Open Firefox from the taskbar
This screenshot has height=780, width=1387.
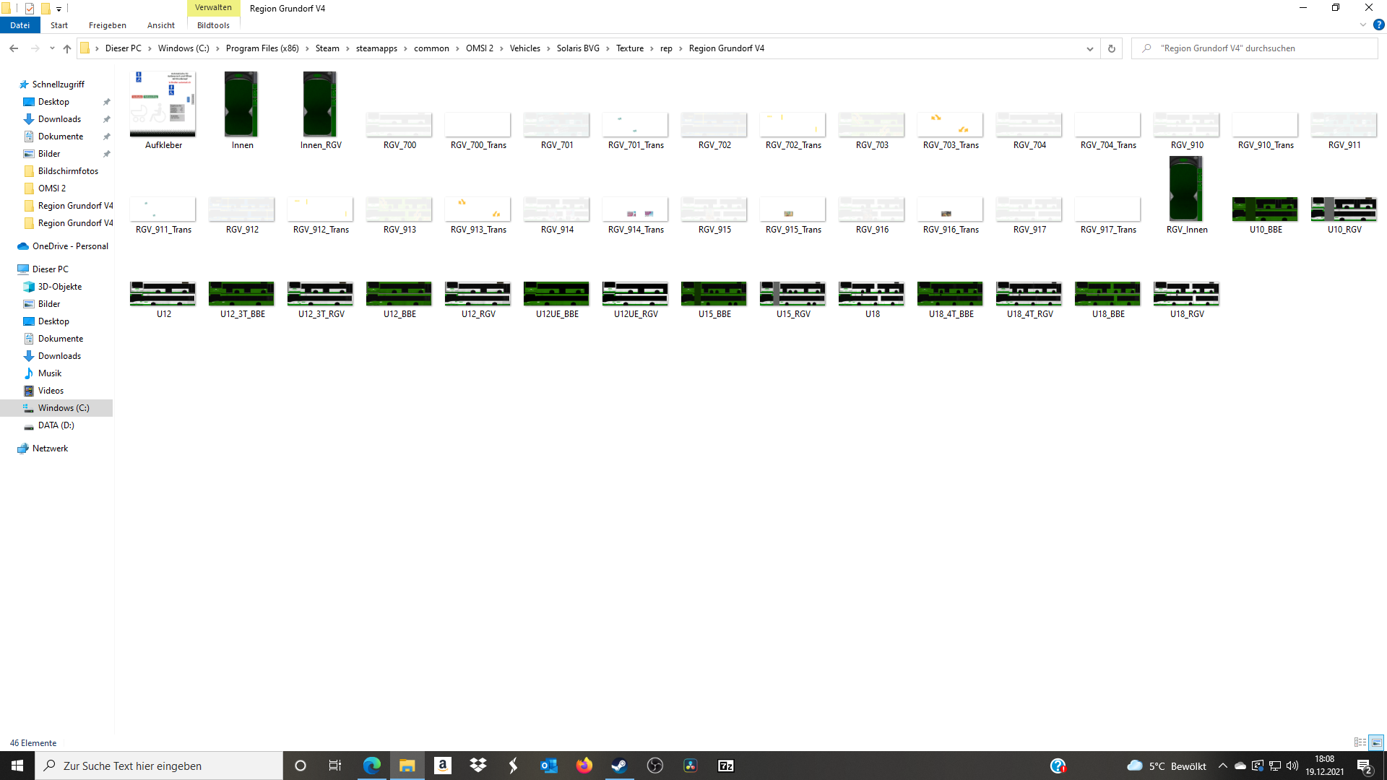pos(584,766)
